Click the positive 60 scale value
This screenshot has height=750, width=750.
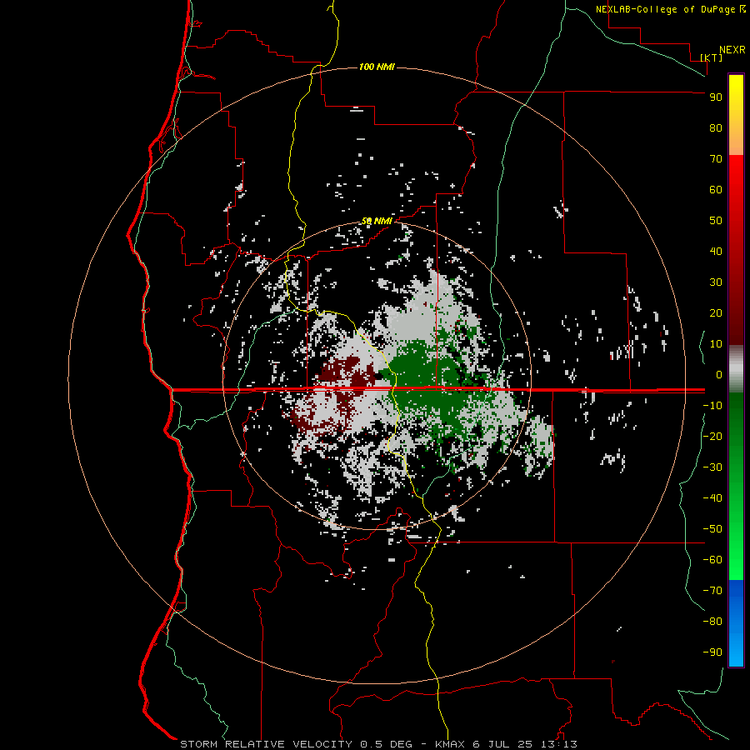coord(716,190)
